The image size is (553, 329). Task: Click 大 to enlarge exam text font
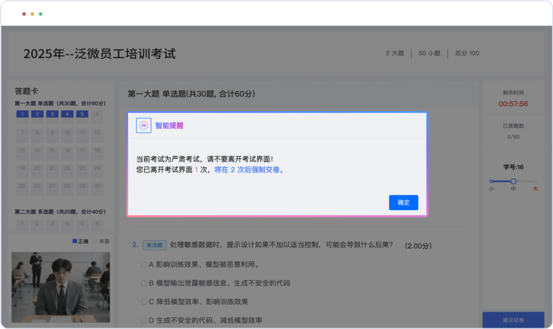(535, 188)
